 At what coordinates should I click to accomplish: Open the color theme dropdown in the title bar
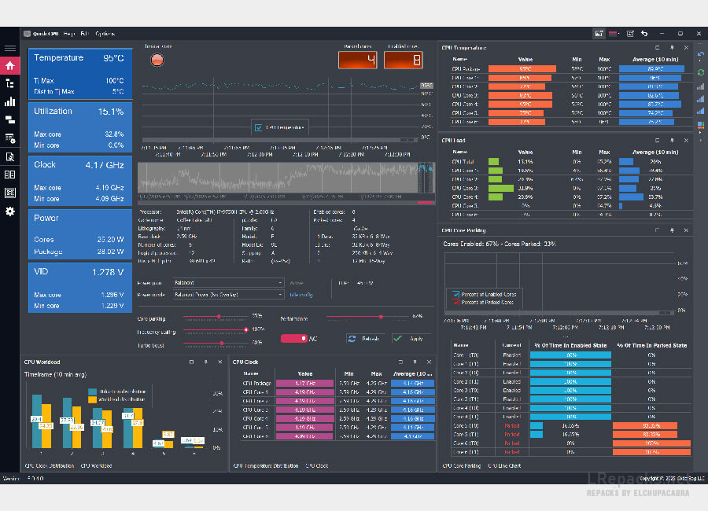616,34
